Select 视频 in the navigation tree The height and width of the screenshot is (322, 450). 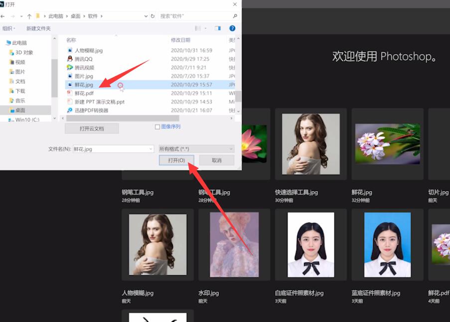pos(20,62)
